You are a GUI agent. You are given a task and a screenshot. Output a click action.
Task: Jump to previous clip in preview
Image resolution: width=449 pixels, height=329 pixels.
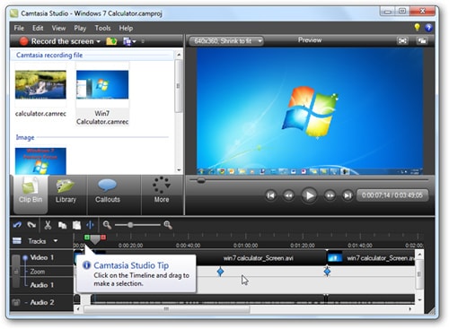[270, 195]
